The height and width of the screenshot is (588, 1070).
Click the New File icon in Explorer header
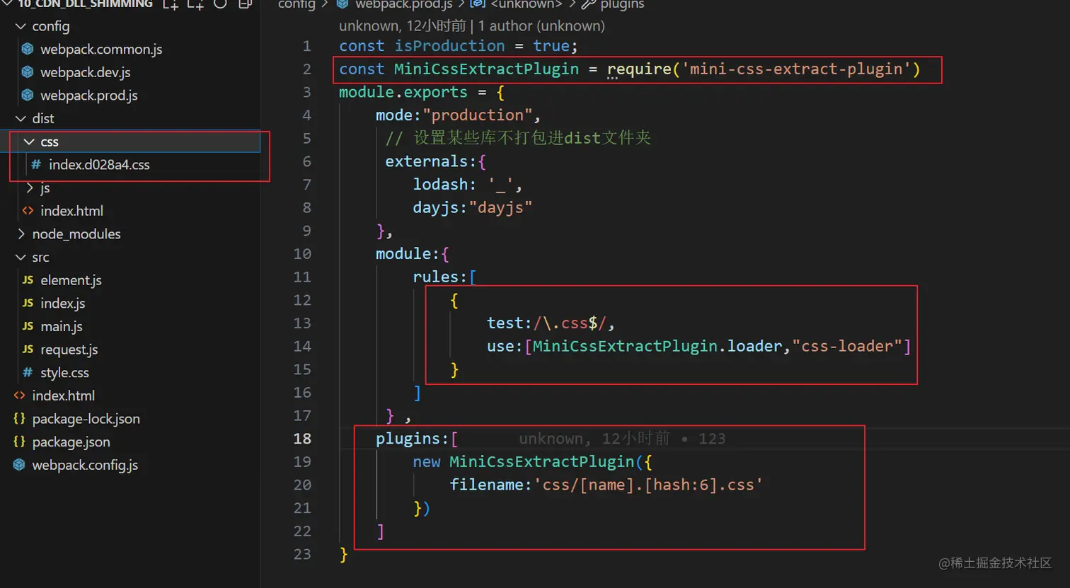coord(171,4)
